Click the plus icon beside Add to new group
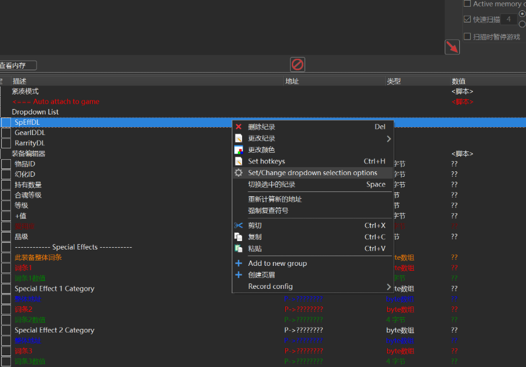This screenshot has height=367, width=526. pos(238,263)
